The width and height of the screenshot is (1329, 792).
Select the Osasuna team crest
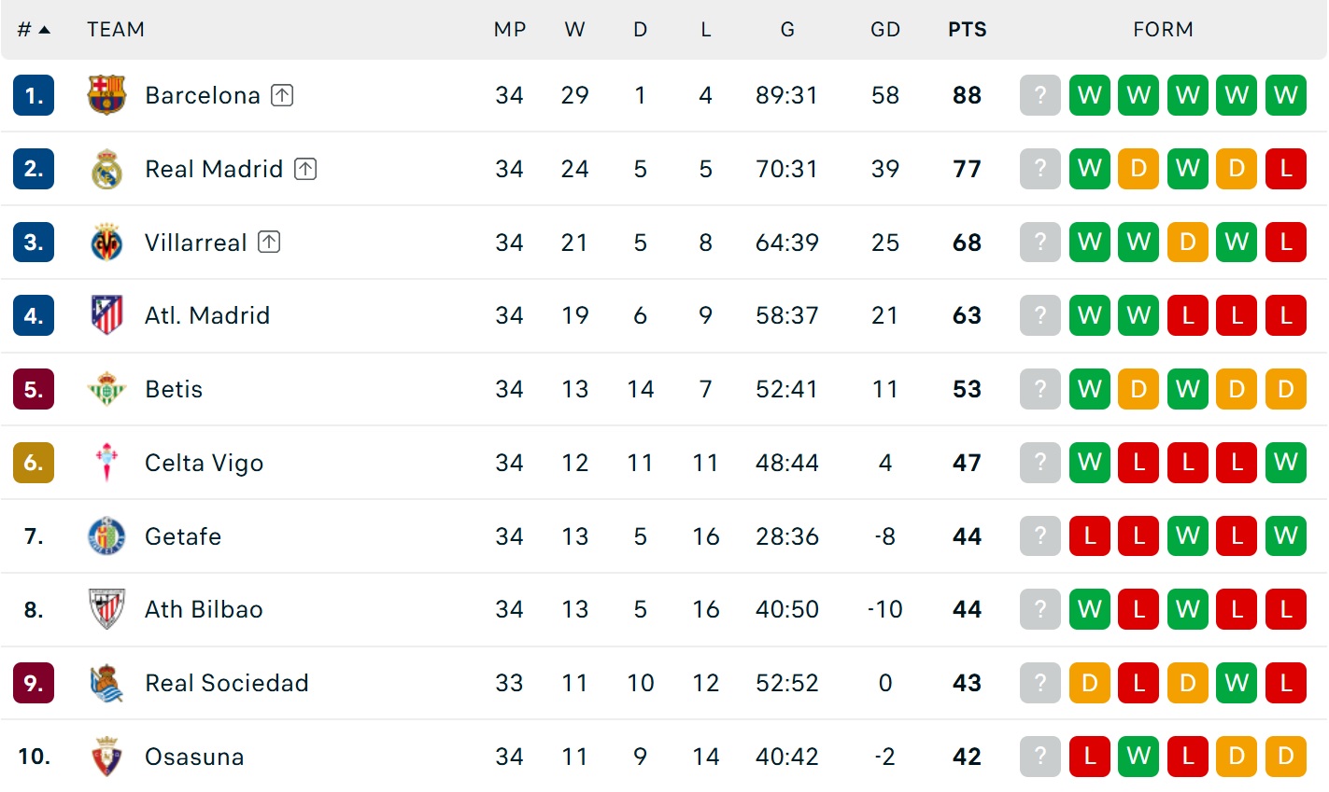tap(106, 757)
